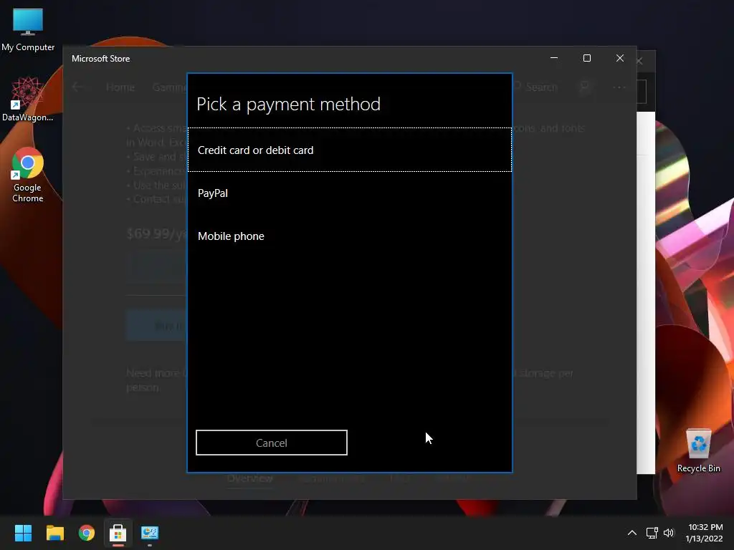Choose PayPal as payment method

pyautogui.click(x=350, y=193)
